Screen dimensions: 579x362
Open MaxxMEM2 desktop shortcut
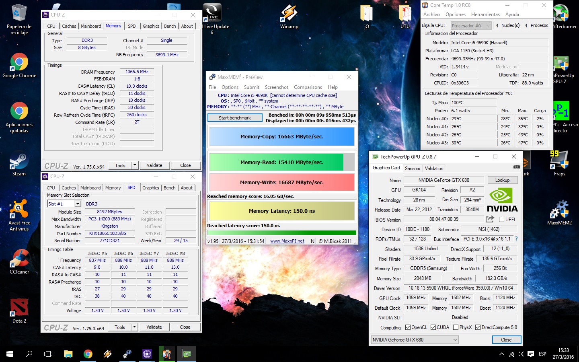point(559,212)
